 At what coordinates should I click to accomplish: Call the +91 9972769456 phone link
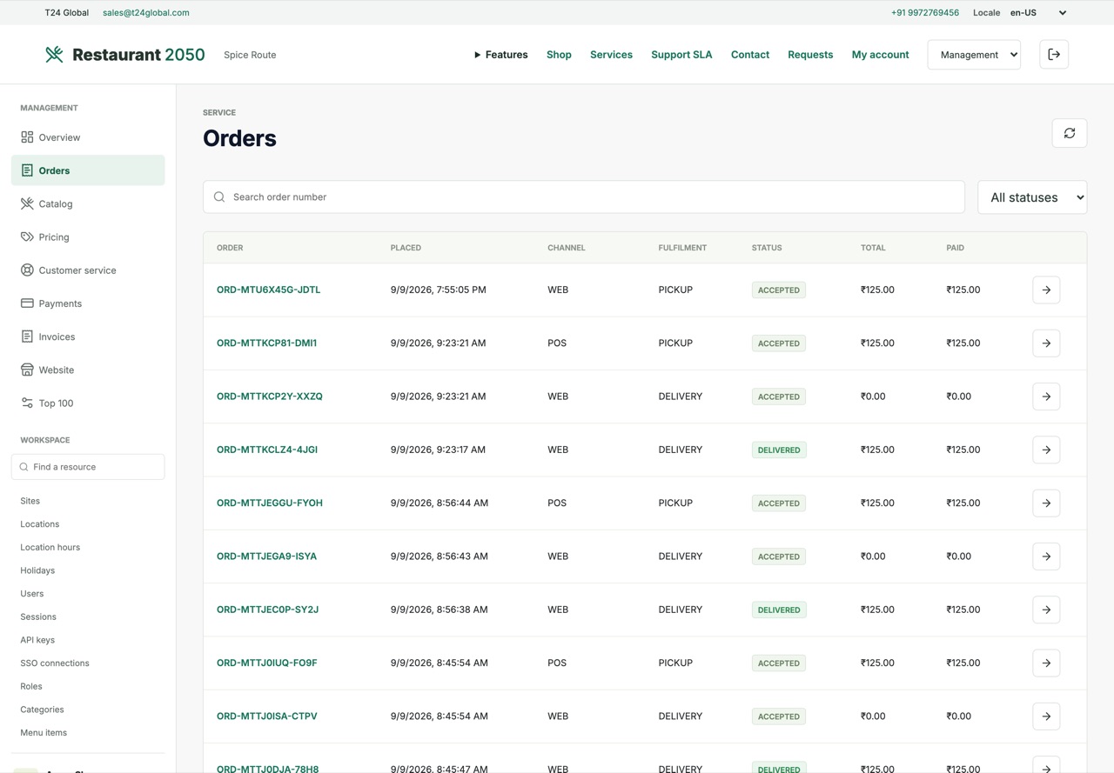(925, 13)
